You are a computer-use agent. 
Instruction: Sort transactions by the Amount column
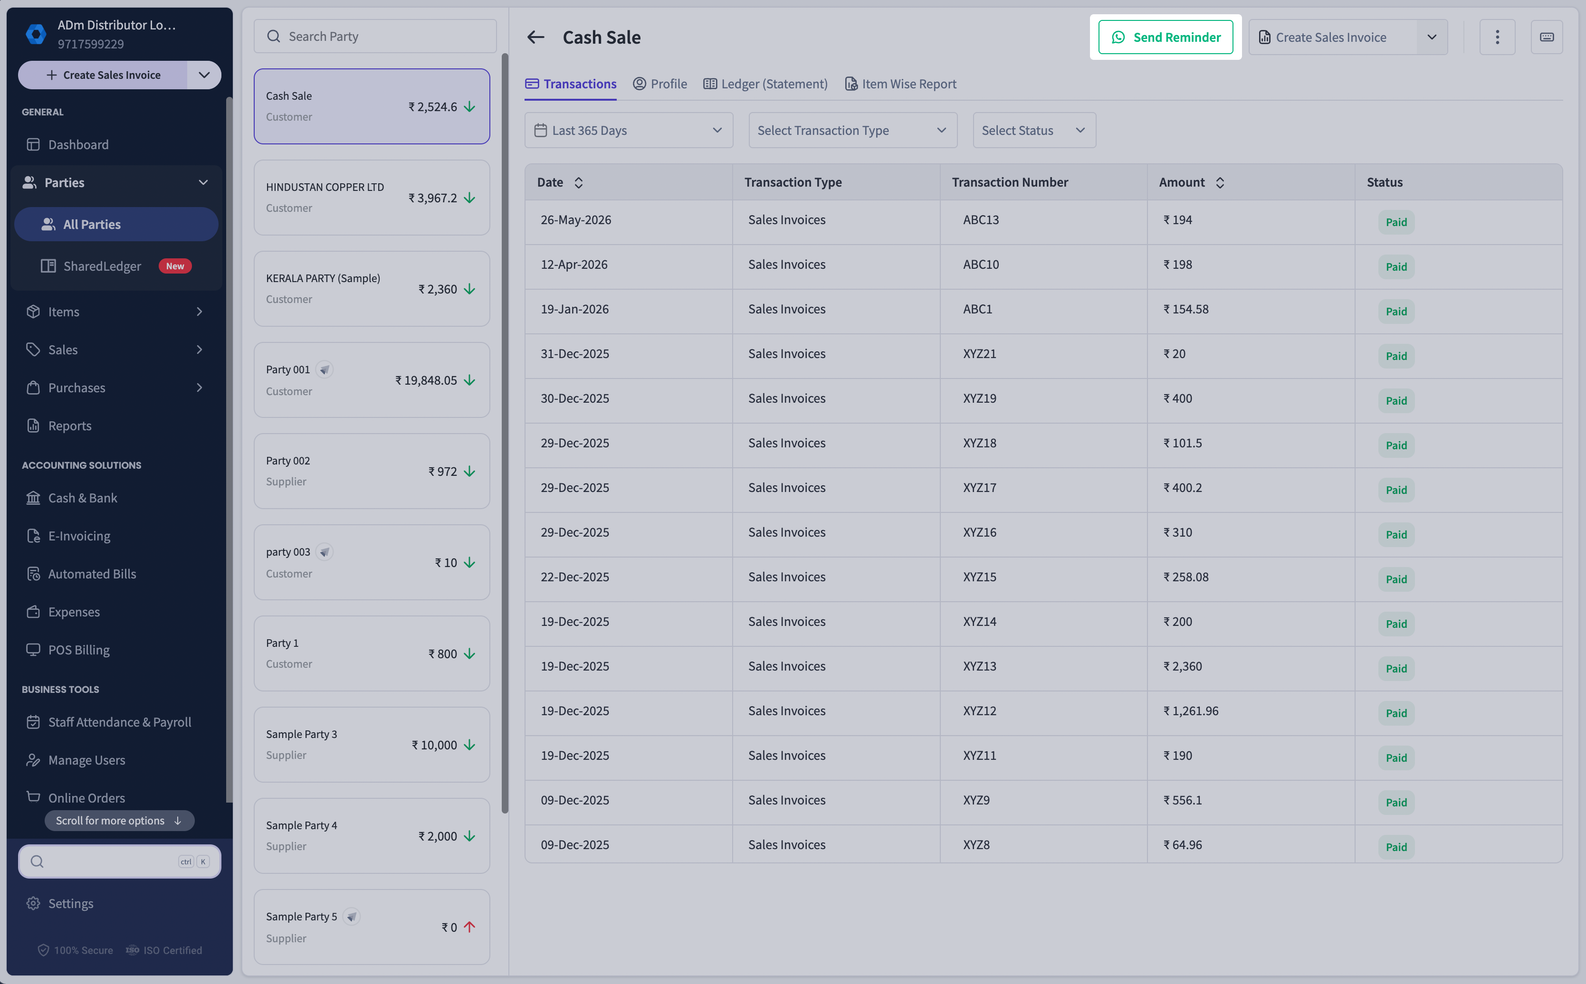(x=1220, y=183)
